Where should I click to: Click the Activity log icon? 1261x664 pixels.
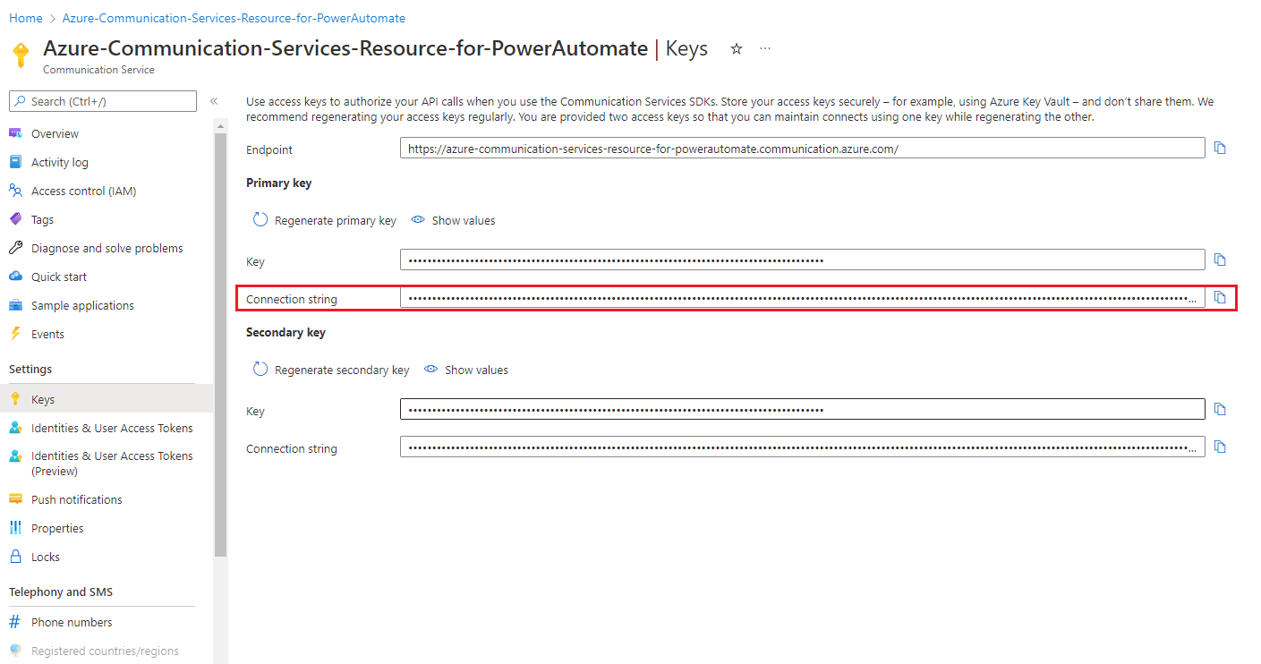15,162
